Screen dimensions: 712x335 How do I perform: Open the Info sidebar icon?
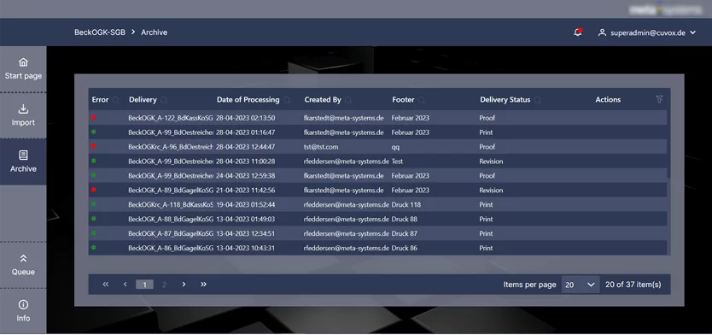[x=23, y=304]
